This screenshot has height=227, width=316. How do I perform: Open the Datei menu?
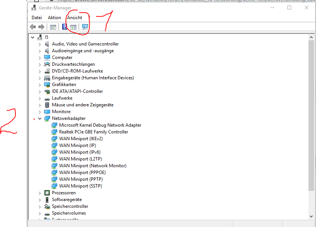click(x=37, y=18)
